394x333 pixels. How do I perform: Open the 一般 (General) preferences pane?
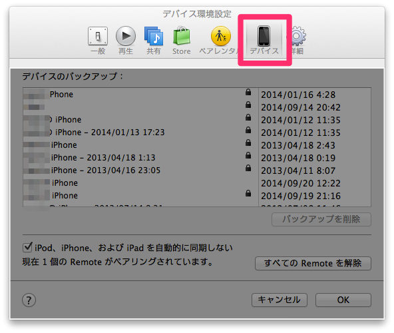click(98, 41)
